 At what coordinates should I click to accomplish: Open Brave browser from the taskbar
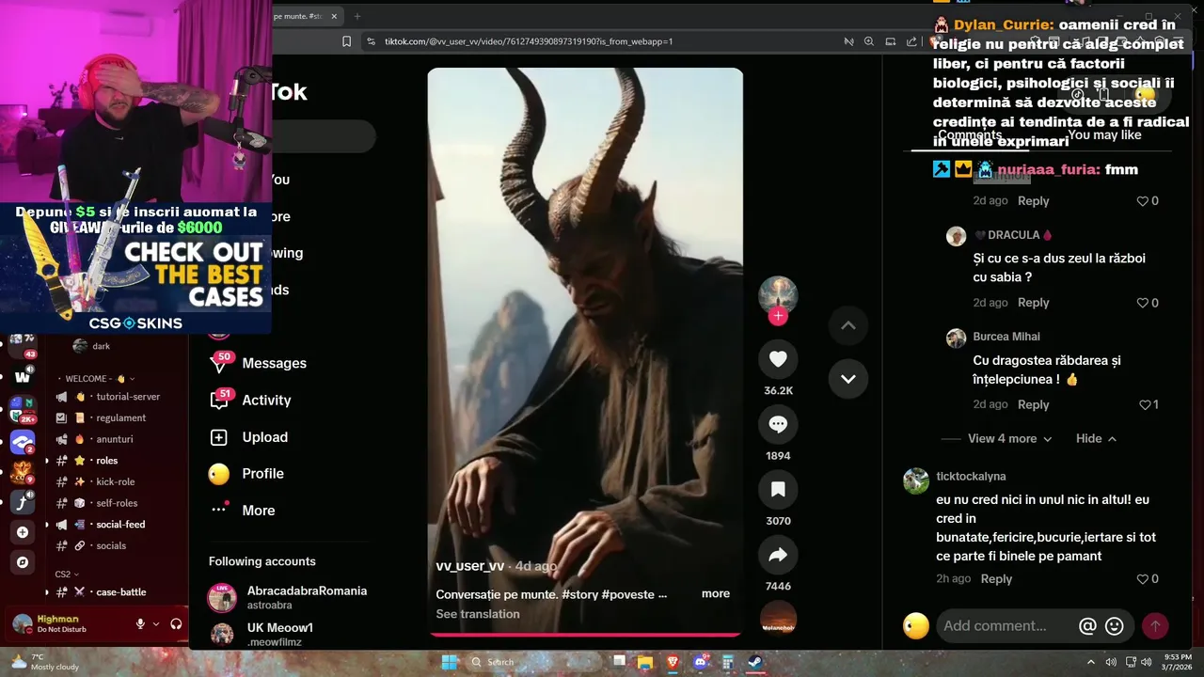[673, 662]
